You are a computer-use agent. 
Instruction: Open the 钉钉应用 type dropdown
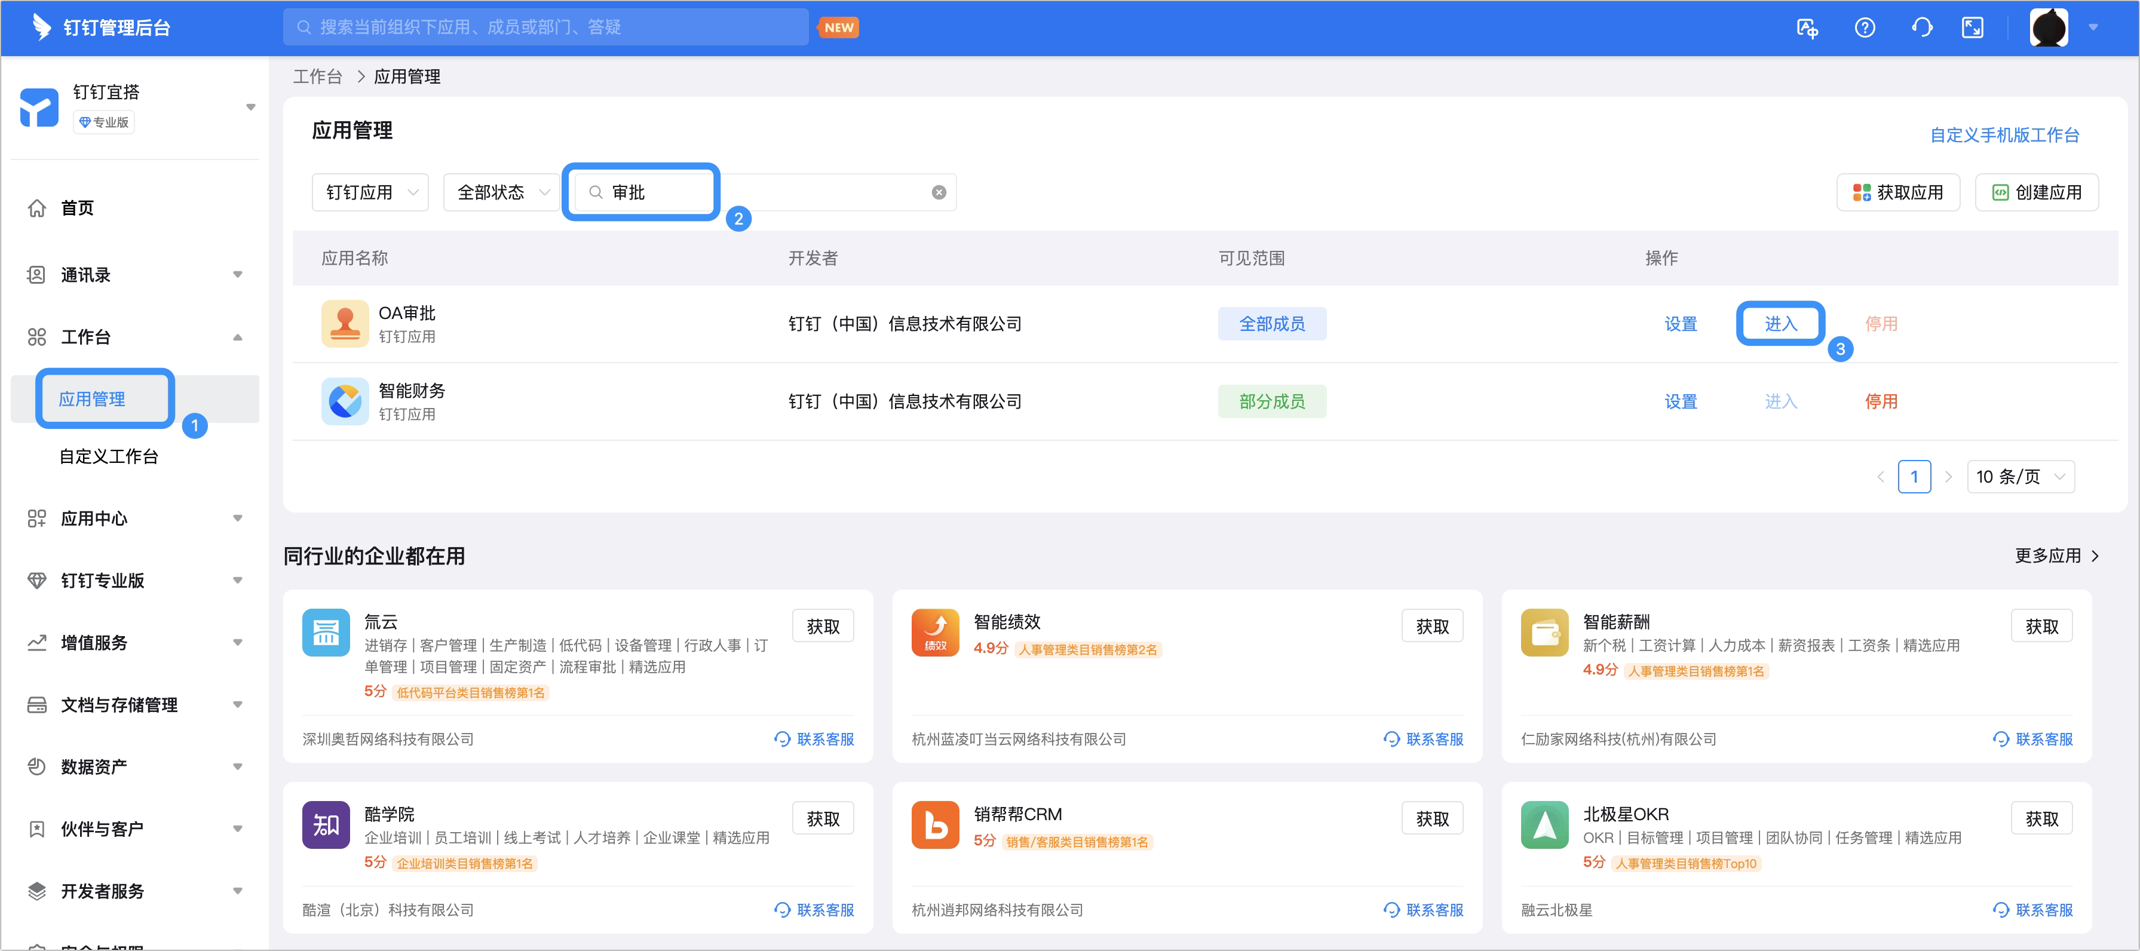pos(370,193)
